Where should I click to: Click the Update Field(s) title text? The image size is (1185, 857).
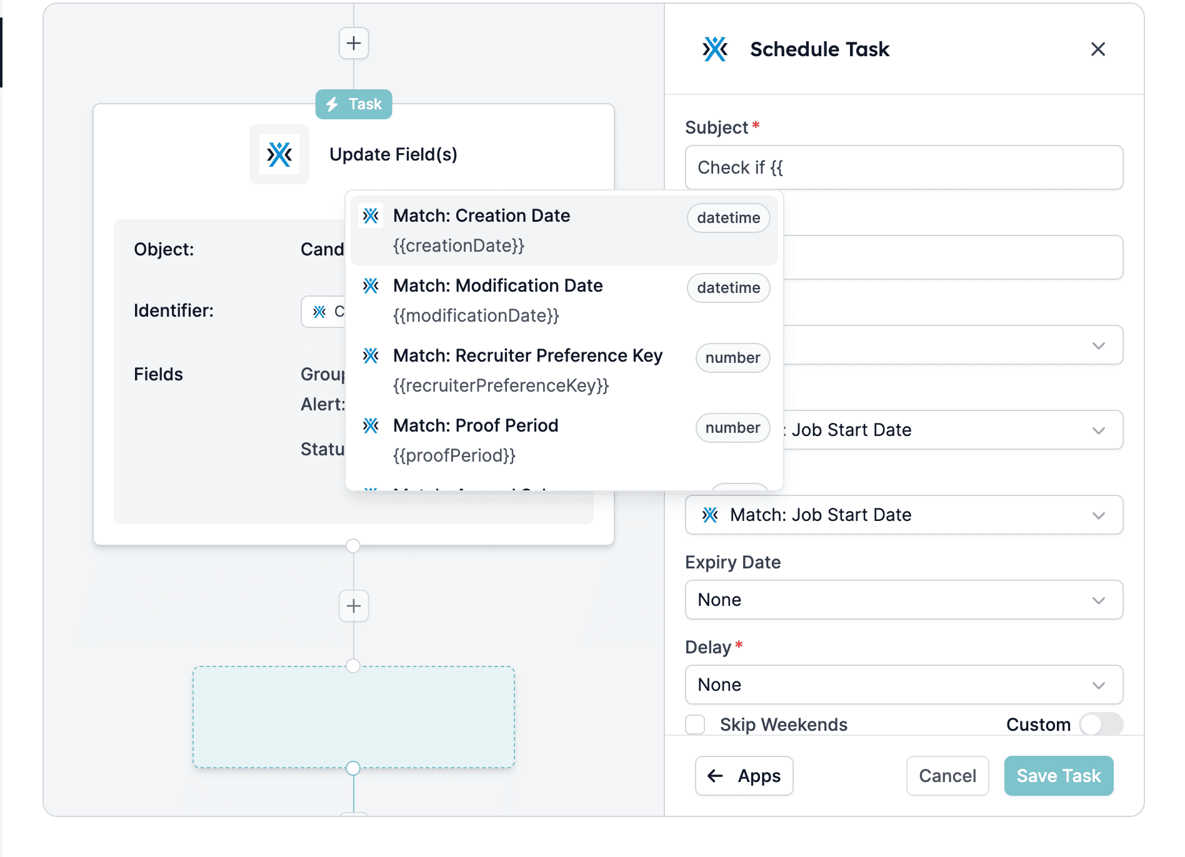[x=394, y=154]
